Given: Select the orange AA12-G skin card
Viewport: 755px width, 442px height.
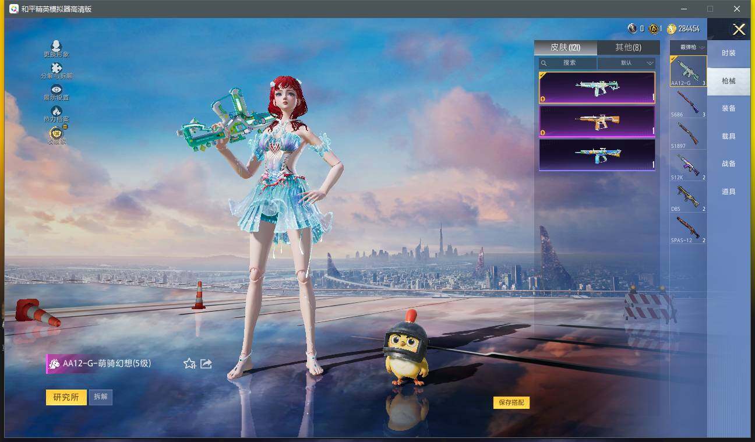Looking at the screenshot, I should 597,121.
